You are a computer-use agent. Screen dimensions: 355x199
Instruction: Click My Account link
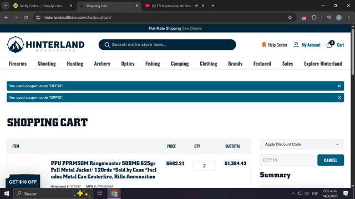coord(311,45)
